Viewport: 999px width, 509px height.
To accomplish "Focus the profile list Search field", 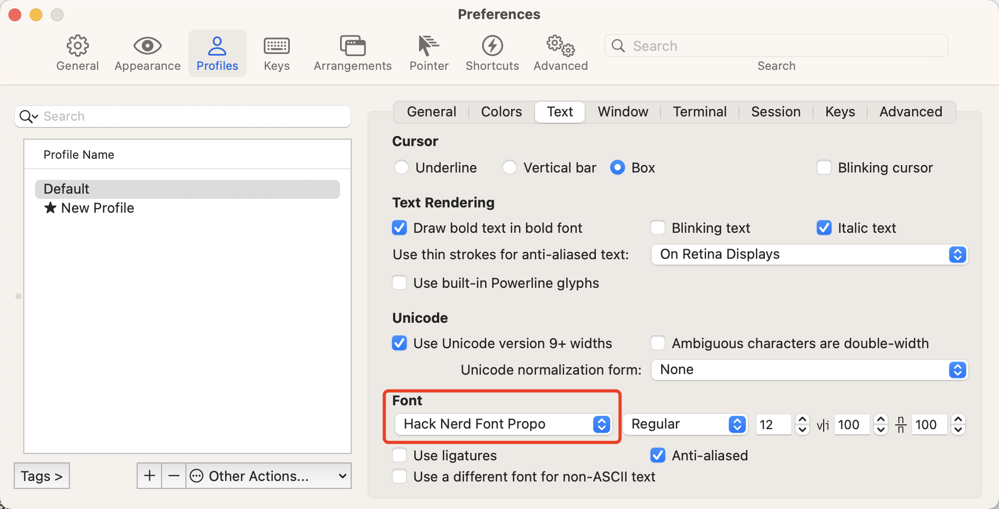I will tap(183, 116).
